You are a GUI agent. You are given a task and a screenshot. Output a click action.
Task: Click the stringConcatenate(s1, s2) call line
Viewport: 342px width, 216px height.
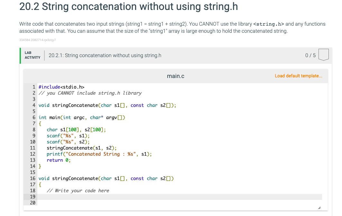click(x=82, y=148)
